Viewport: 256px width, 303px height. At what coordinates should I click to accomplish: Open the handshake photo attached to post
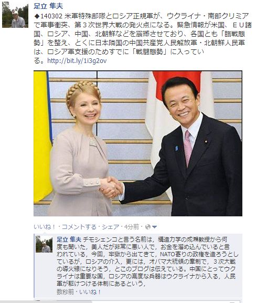(x=138, y=143)
